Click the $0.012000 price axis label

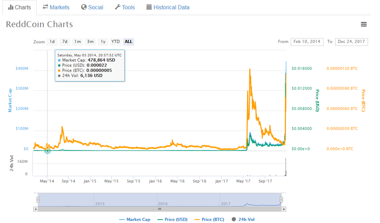tap(302, 88)
